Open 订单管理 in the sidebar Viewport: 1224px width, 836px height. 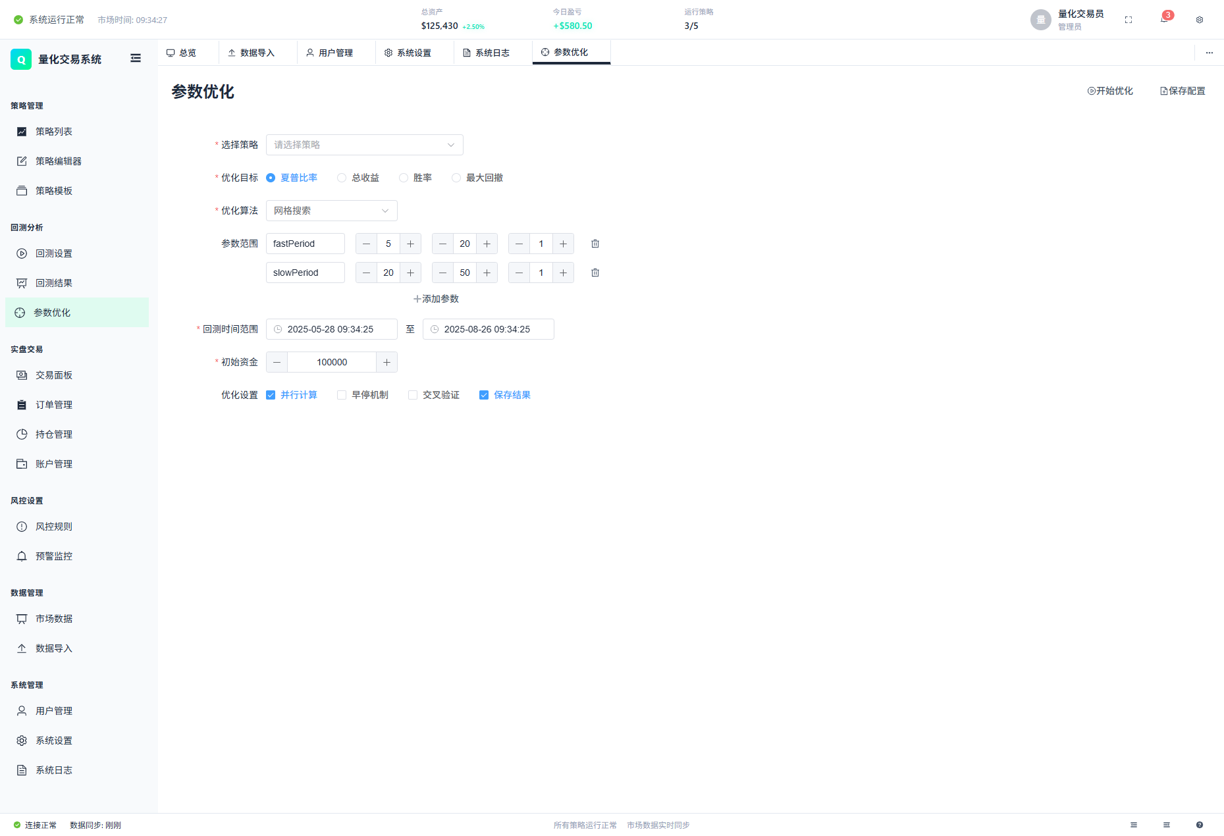(77, 405)
